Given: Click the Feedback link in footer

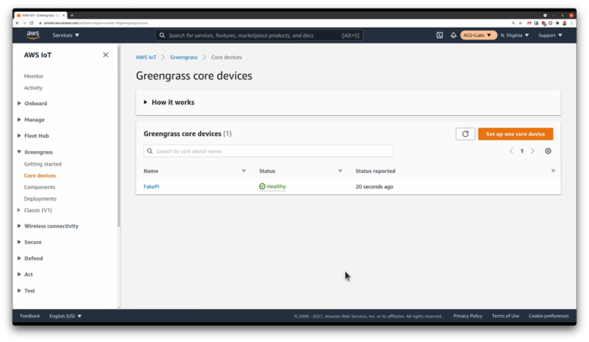Looking at the screenshot, I should (x=30, y=316).
